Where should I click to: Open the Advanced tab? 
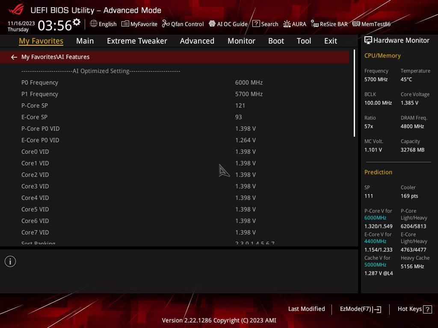point(197,41)
